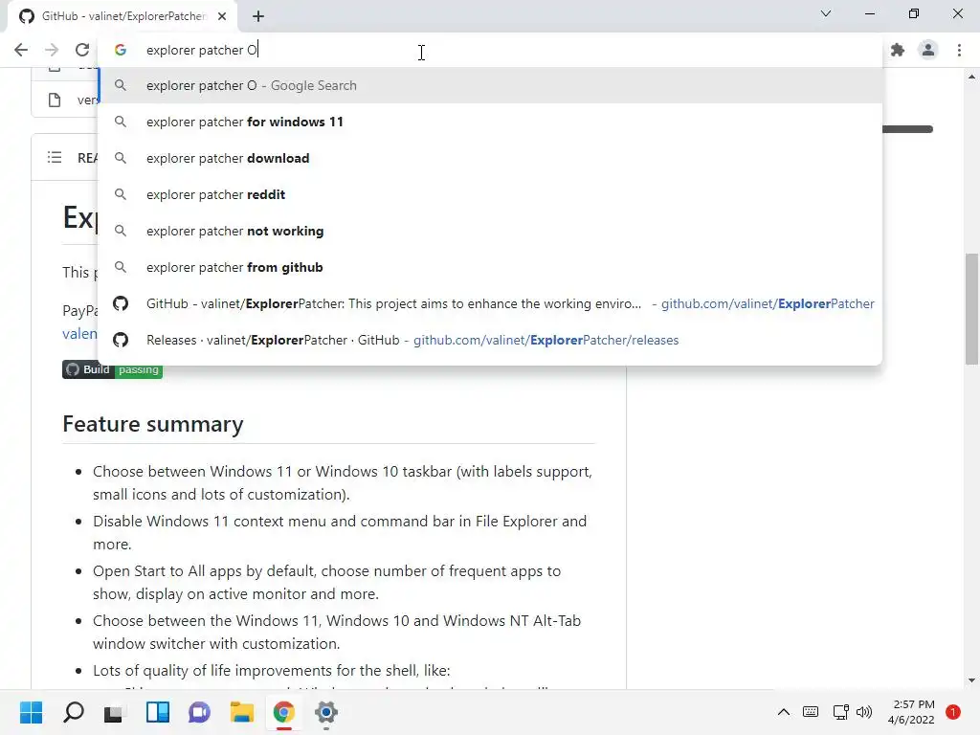Open the extensions puzzle icon
The image size is (980, 735).
[x=898, y=50]
